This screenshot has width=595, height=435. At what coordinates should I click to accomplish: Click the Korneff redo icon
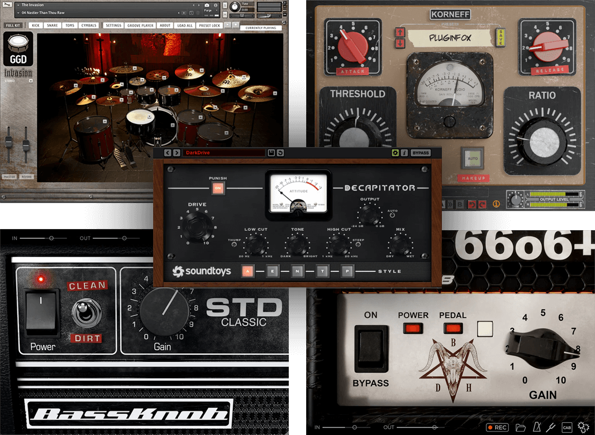click(482, 204)
